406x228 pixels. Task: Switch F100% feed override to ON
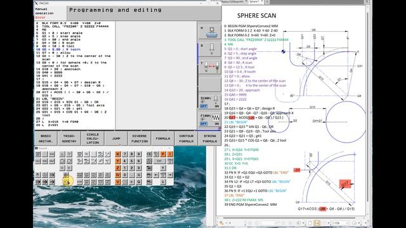217,123
